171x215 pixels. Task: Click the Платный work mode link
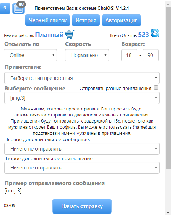coord(49,34)
